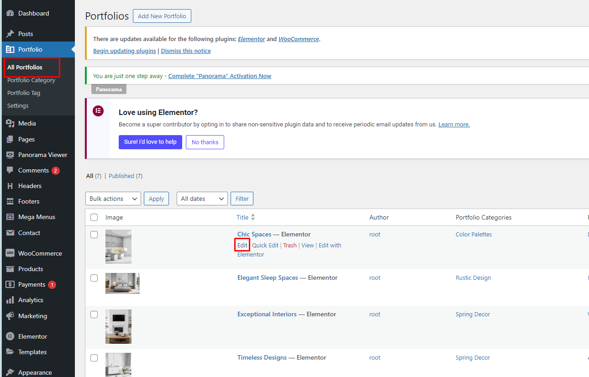Click Complete Panorama Activation Now link
The height and width of the screenshot is (377, 589).
click(220, 76)
